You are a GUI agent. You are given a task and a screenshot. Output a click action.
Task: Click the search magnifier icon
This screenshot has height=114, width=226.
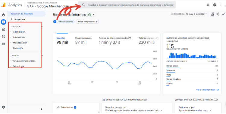[83, 5]
